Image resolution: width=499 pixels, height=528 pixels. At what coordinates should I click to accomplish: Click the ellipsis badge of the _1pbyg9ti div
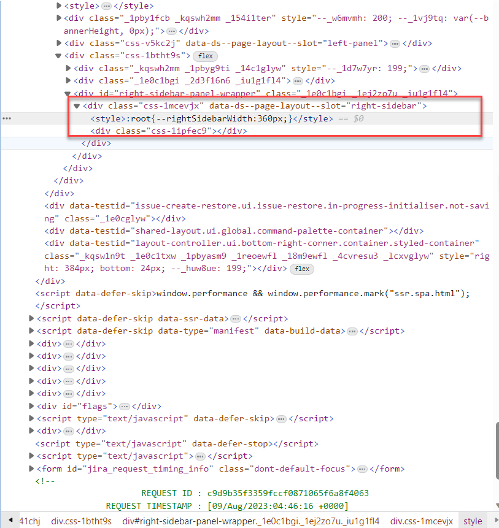coord(425,69)
